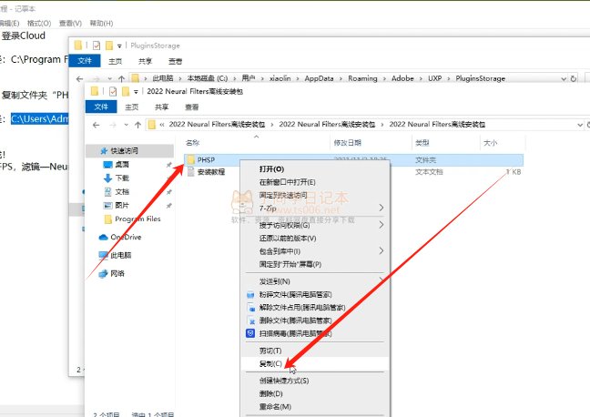Click the 扫描病毒 shield icon
Image resolution: width=590 pixels, height=417 pixels.
(251, 333)
